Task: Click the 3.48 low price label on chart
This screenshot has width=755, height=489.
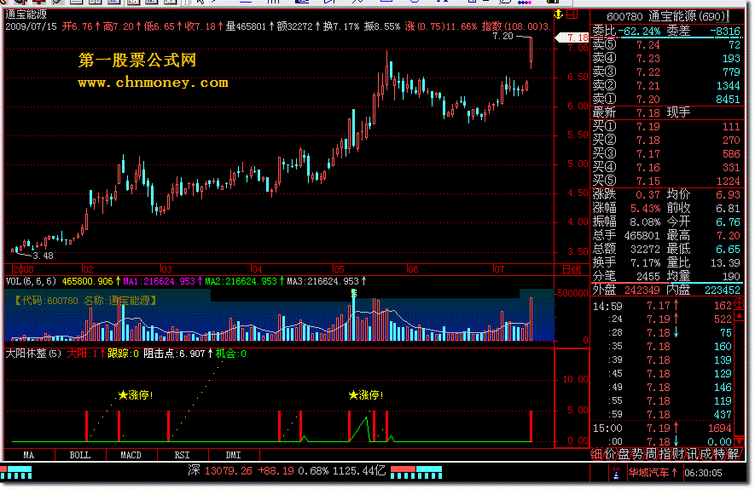Action: click(43, 256)
